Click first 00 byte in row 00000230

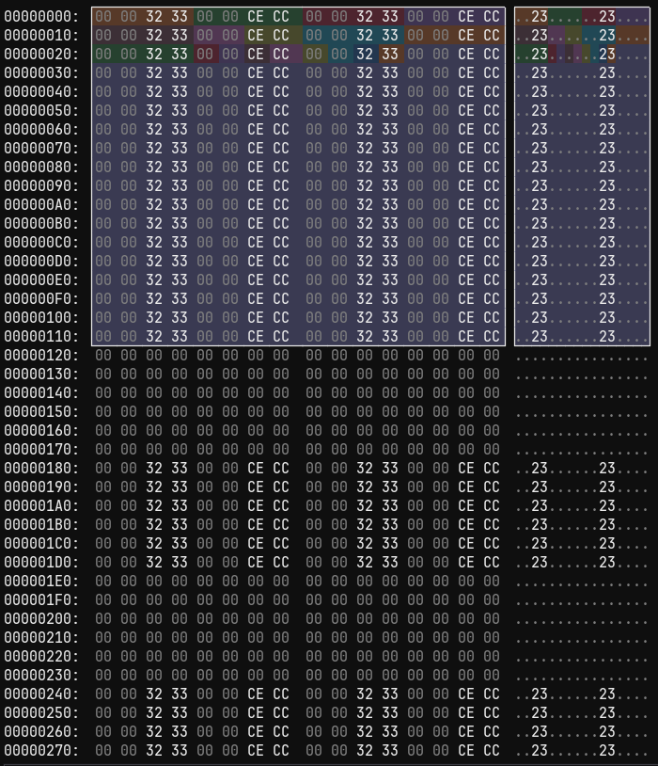pos(103,675)
